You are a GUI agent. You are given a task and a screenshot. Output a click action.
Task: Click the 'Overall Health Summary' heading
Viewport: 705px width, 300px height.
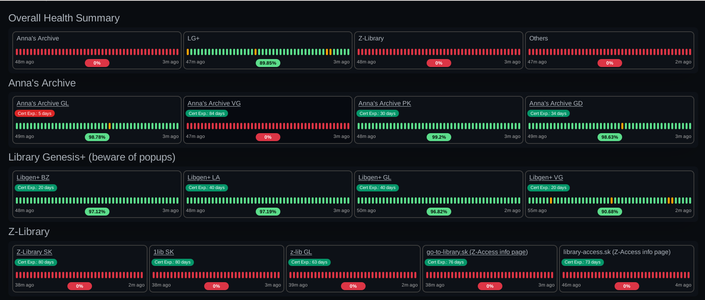click(64, 18)
